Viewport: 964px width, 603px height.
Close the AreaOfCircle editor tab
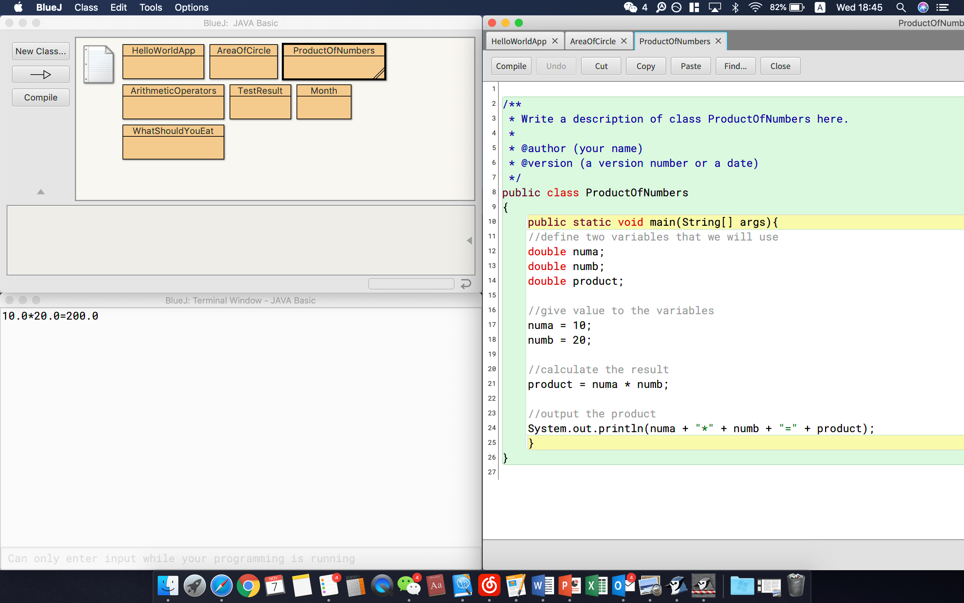click(x=624, y=41)
